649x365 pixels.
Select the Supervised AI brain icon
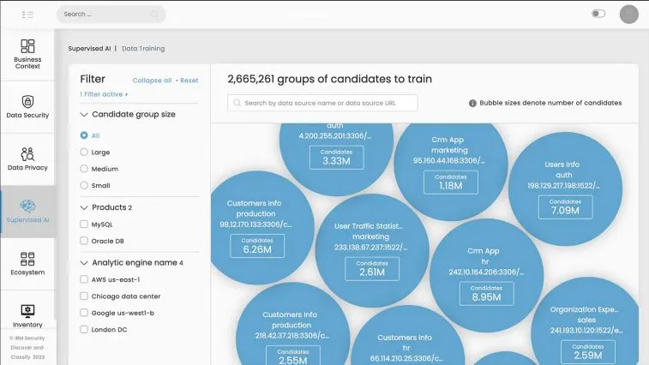(x=27, y=206)
